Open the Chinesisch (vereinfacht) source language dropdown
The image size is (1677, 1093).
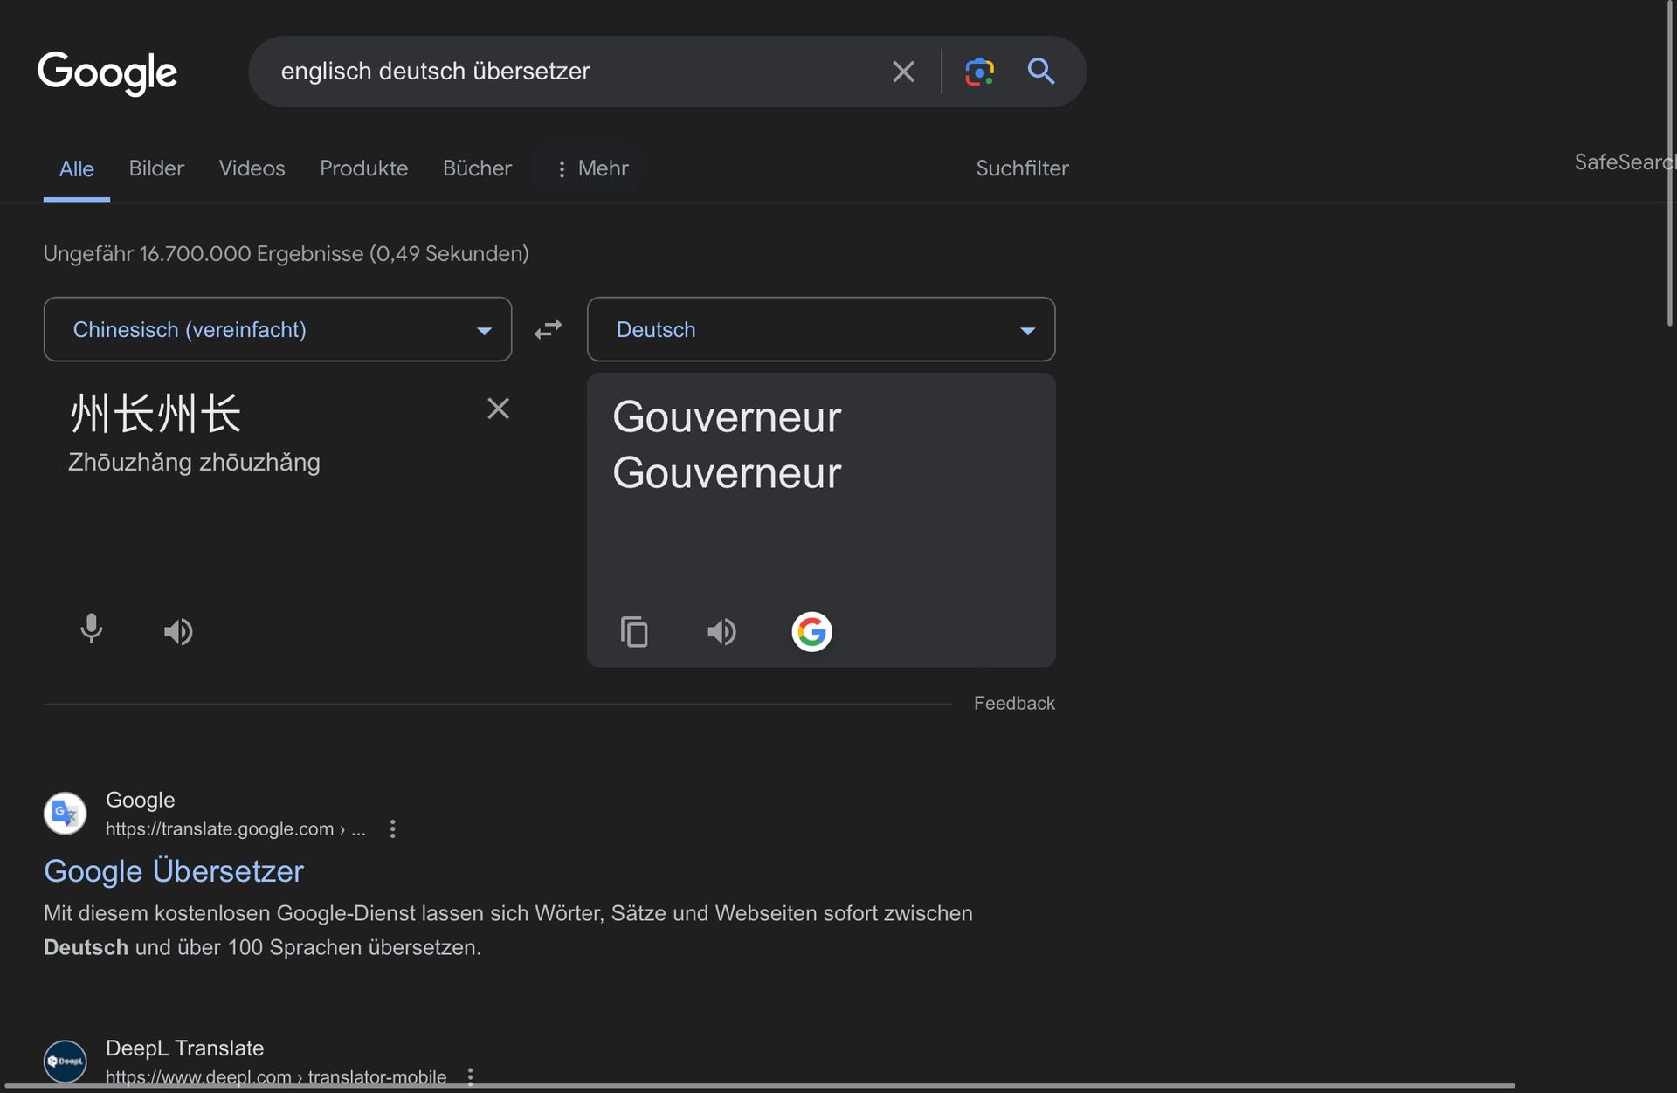point(278,329)
